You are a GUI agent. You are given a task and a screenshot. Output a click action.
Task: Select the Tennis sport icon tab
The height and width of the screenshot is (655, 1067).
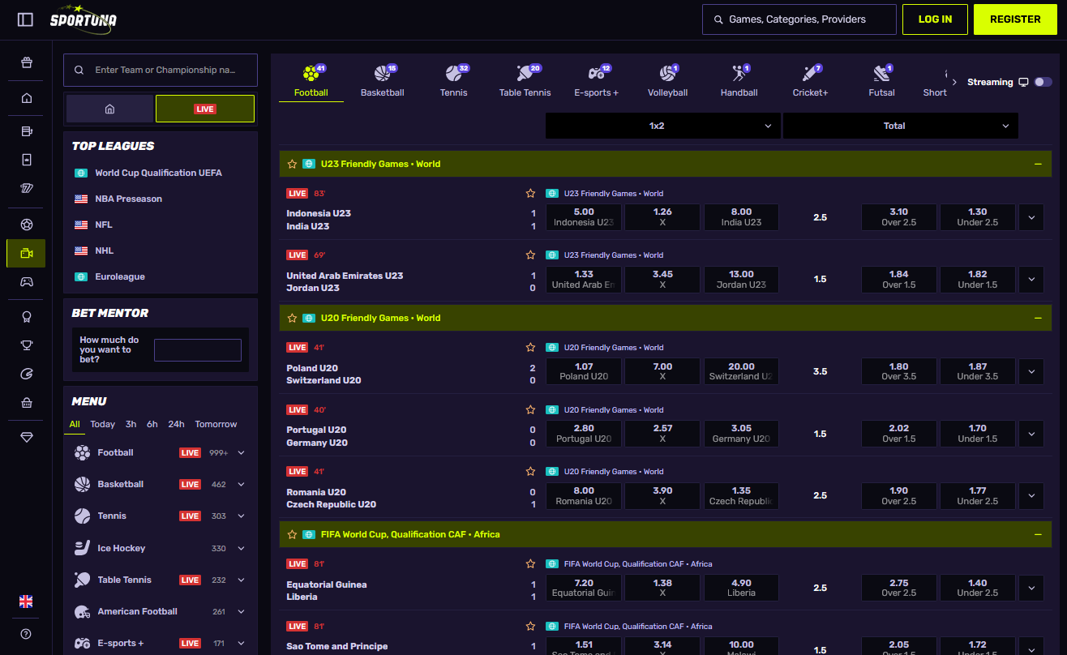pos(454,81)
